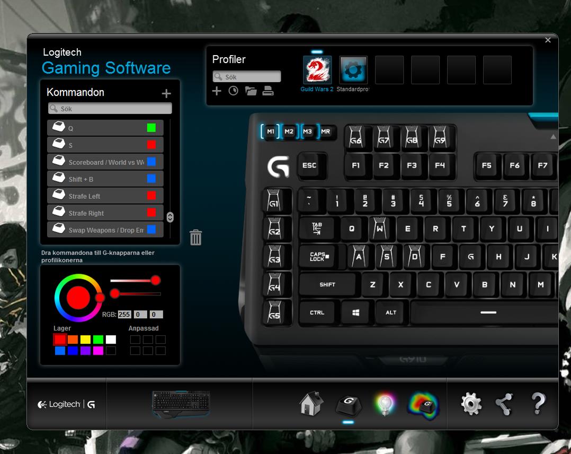Click the G8 key on keyboard
The width and height of the screenshot is (571, 454).
point(412,138)
